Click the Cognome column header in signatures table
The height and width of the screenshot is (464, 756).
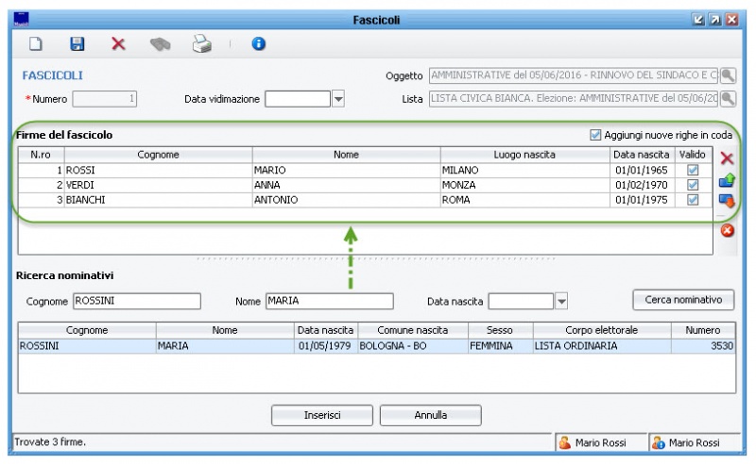coord(158,154)
